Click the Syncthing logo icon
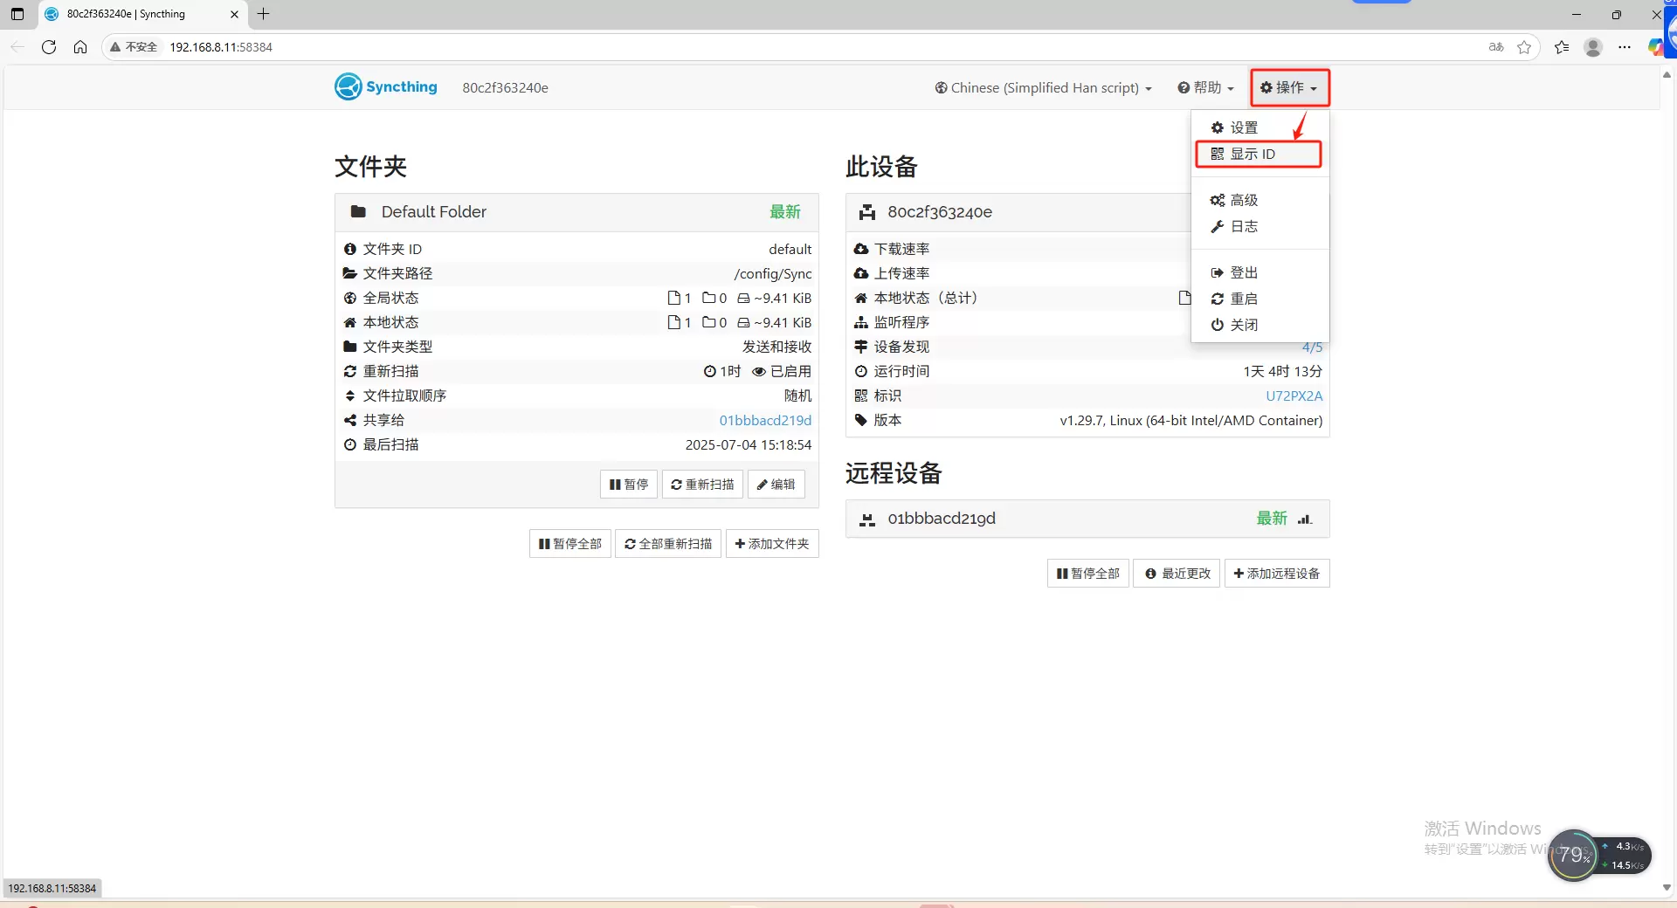 pos(348,87)
